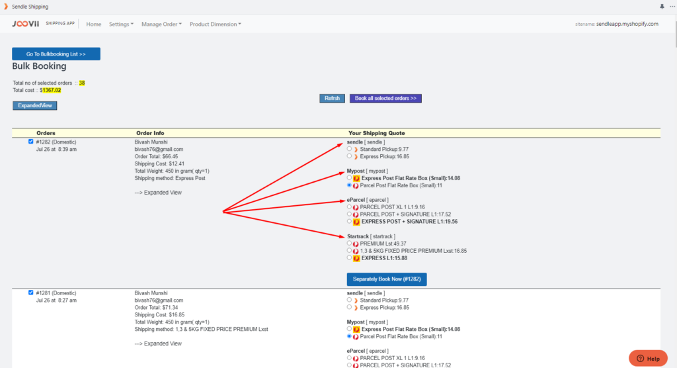This screenshot has height=368, width=677.
Task: Select Parcel Post Flat Rate Box radio for #1281
Action: tap(349, 336)
